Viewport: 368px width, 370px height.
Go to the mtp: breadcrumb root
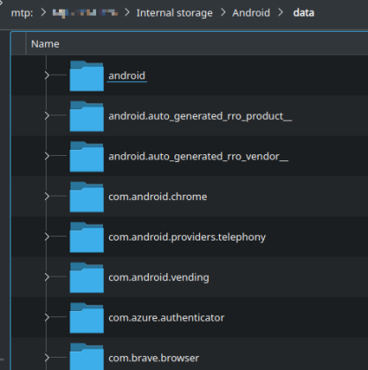click(22, 13)
